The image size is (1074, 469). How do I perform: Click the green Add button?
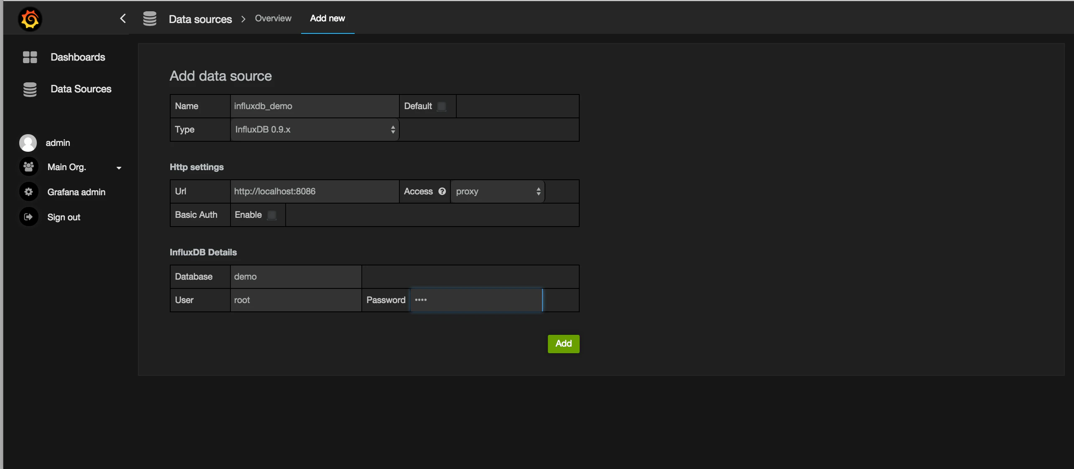[563, 344]
